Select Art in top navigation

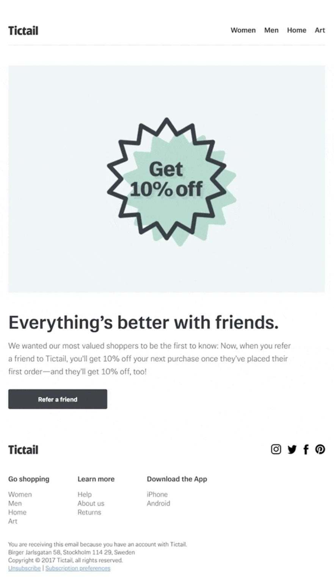(320, 30)
